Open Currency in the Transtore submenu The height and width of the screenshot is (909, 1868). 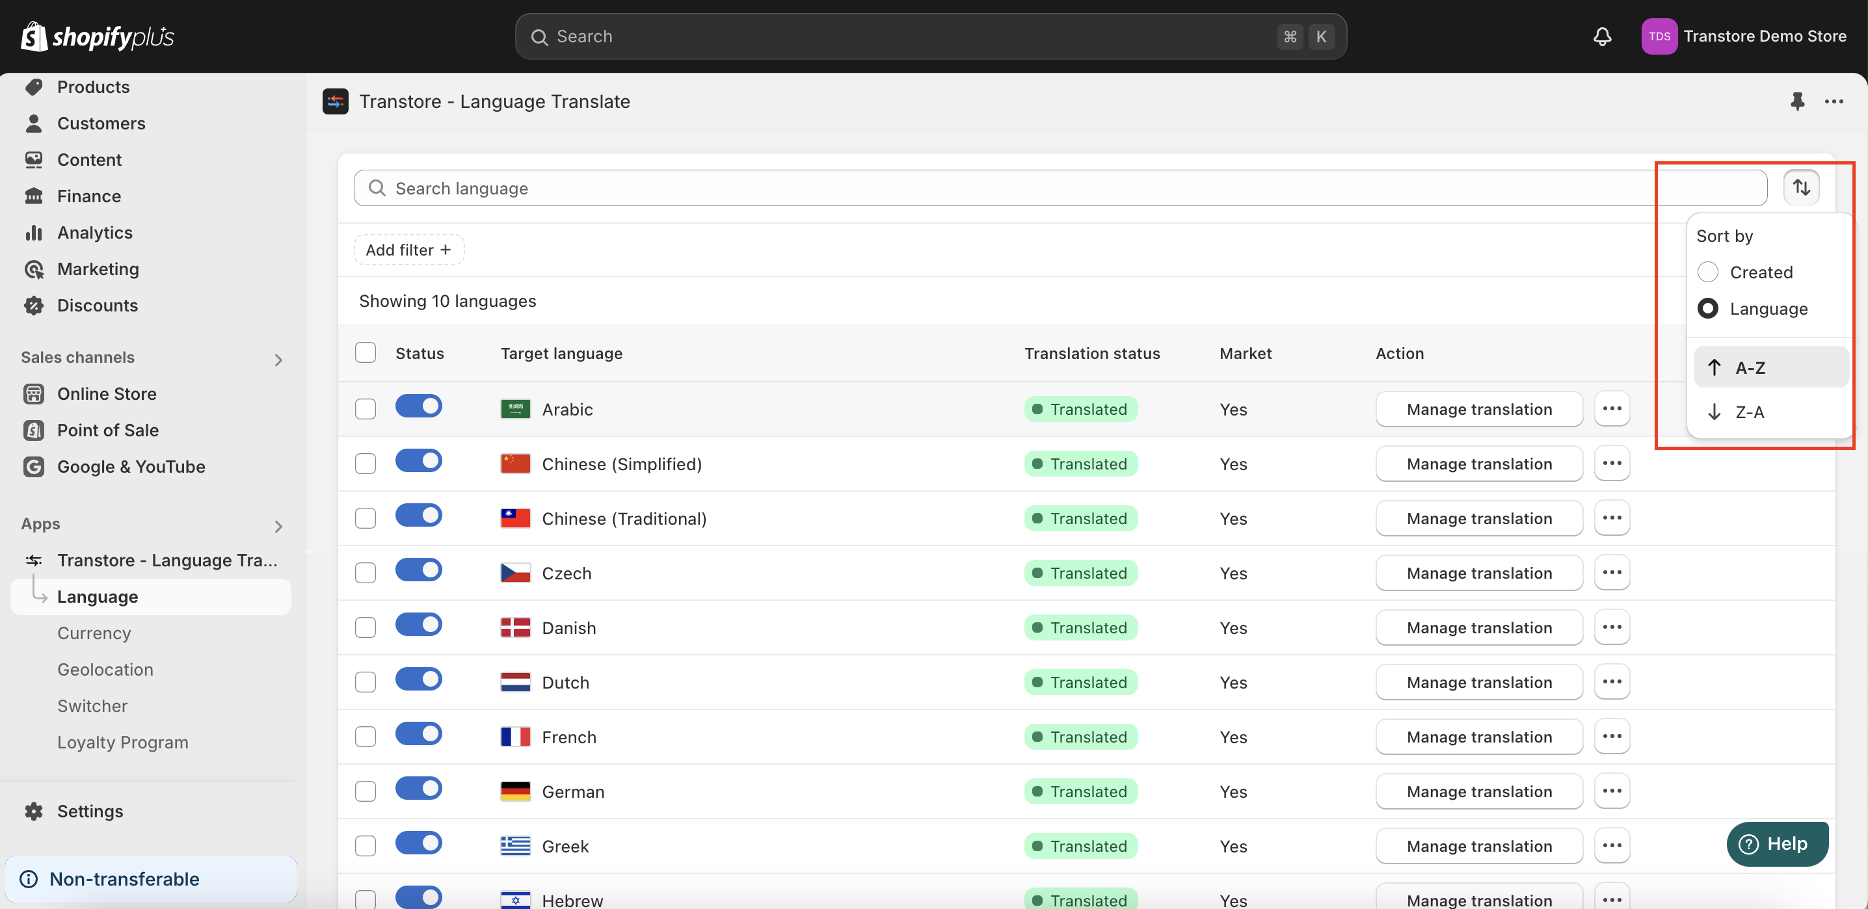pos(94,633)
